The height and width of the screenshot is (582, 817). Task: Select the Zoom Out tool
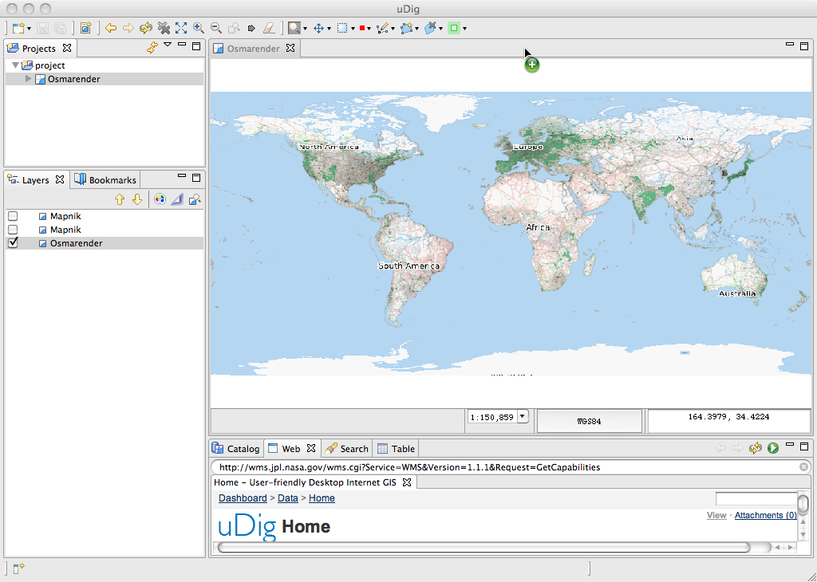click(x=215, y=28)
